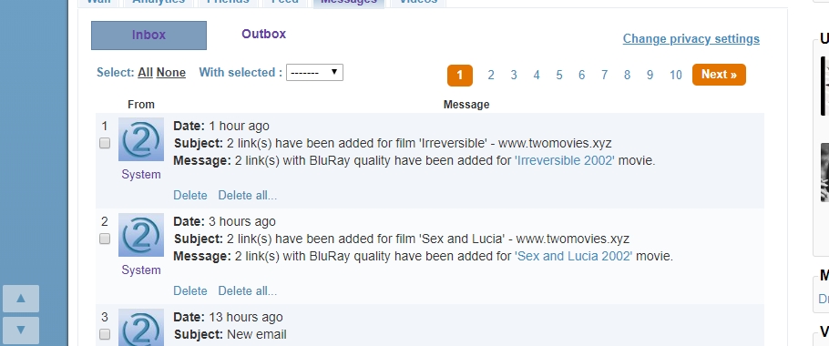Click the System avatar icon of message 1
Viewport: 829px width, 346px height.
click(140, 139)
